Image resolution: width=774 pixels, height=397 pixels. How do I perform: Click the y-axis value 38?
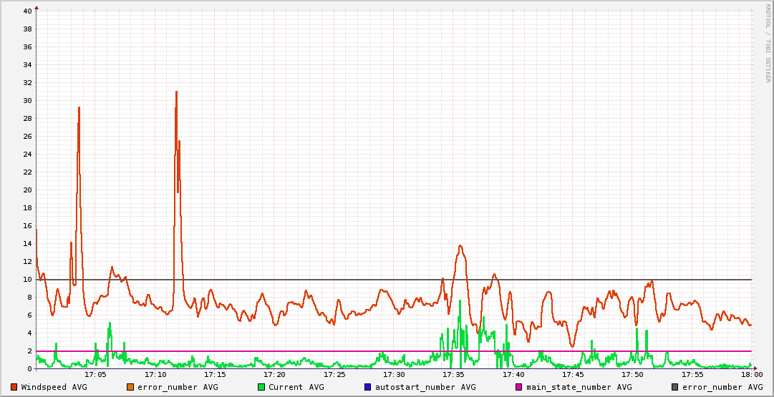[28, 29]
